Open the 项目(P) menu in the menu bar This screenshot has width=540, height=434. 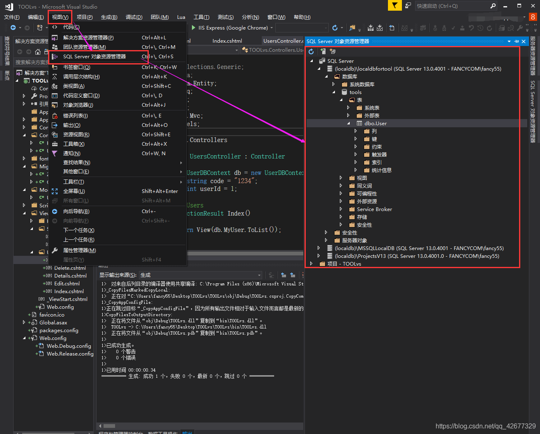pyautogui.click(x=85, y=17)
